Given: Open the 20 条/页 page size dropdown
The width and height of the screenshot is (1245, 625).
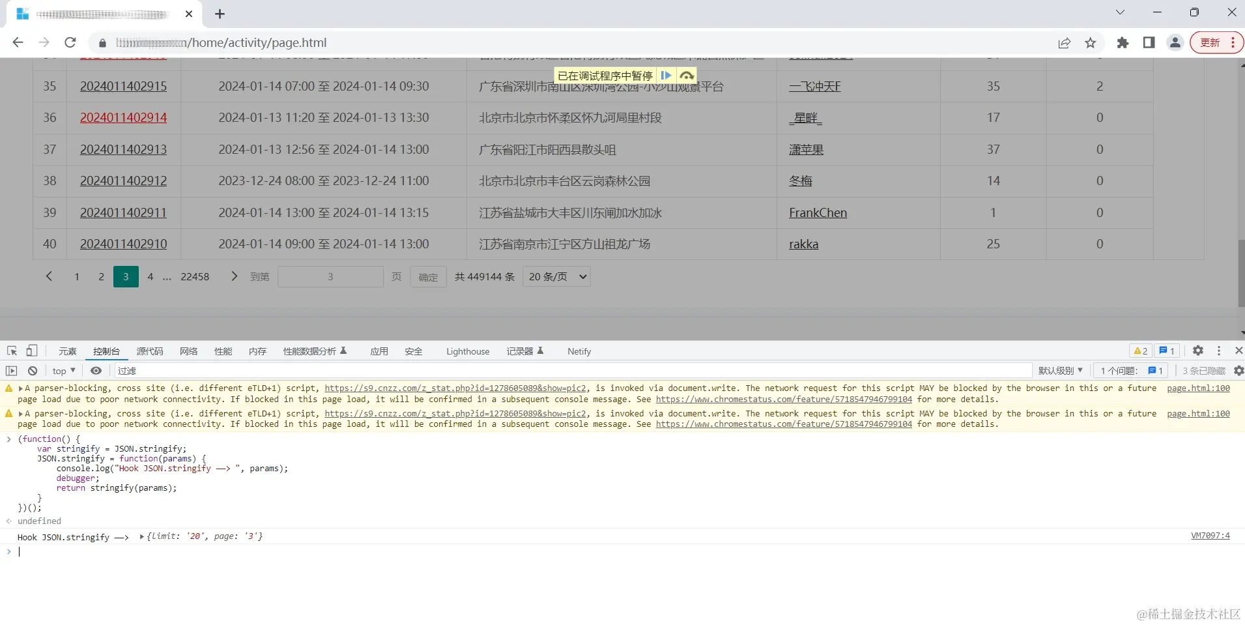Looking at the screenshot, I should (x=556, y=276).
